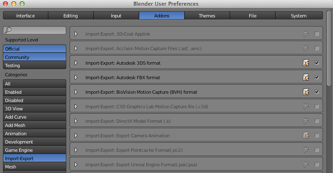This screenshot has width=333, height=173.
Task: Uncheck the BioVision Motion Capture (BVH) addon
Action: (x=317, y=92)
